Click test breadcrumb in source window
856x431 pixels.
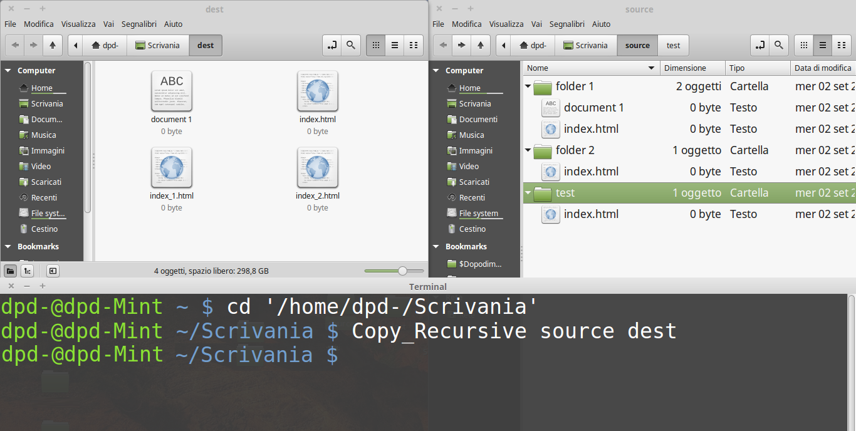tap(674, 45)
